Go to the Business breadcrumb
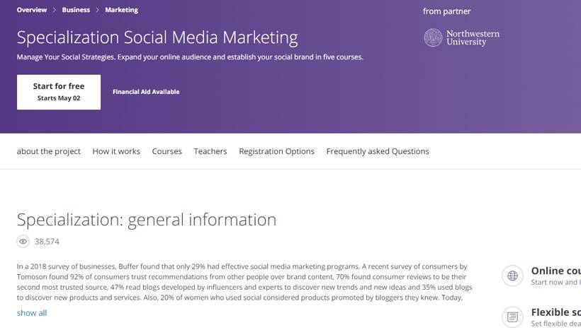The width and height of the screenshot is (581, 330). 76,10
